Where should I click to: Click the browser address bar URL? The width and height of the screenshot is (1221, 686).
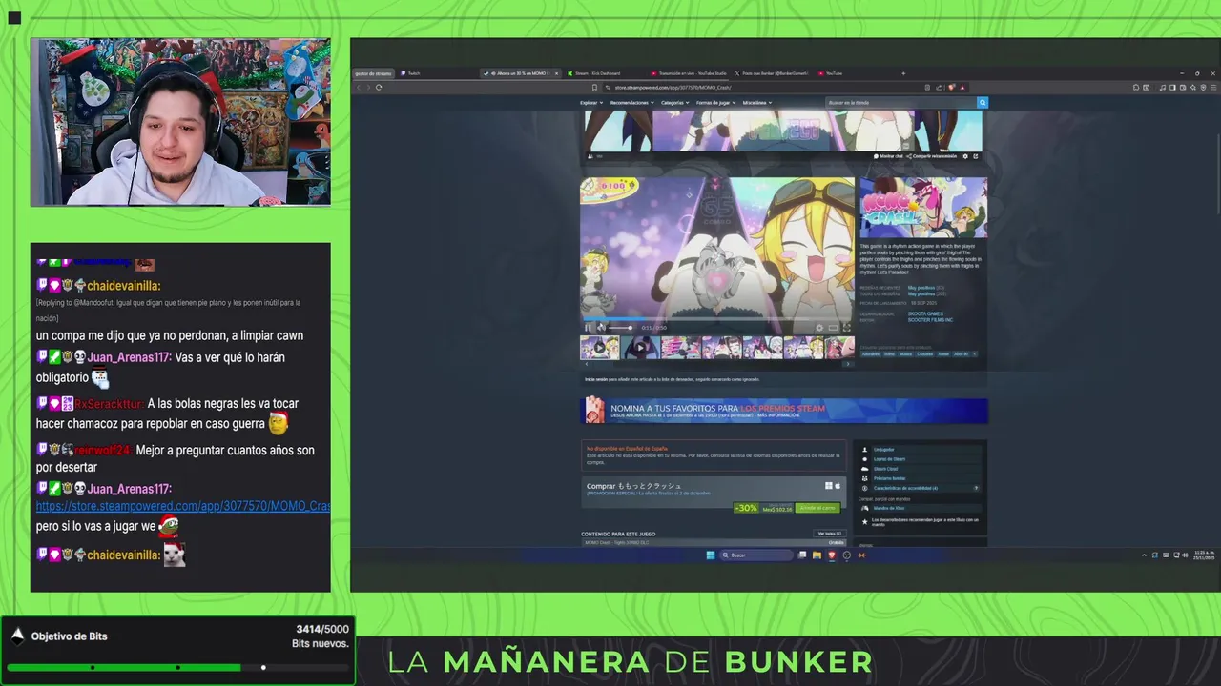pos(673,88)
